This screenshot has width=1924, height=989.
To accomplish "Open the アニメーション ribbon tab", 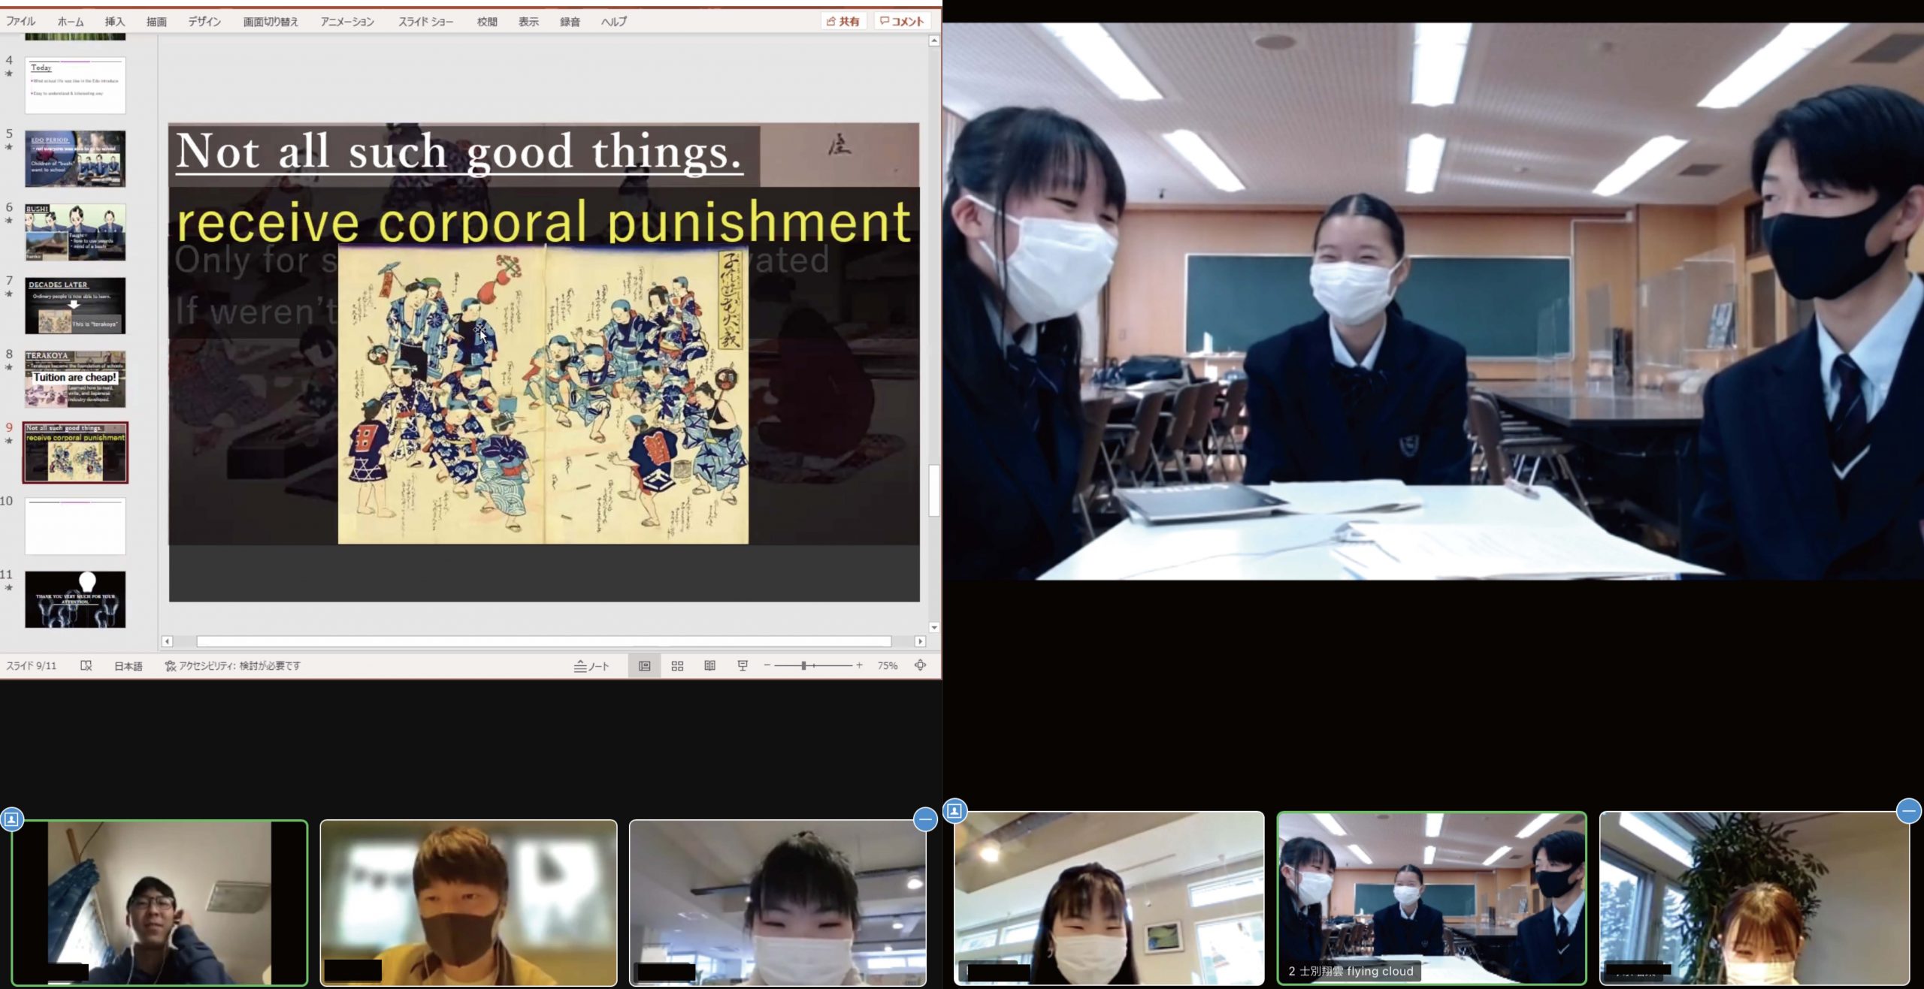I will tap(347, 21).
